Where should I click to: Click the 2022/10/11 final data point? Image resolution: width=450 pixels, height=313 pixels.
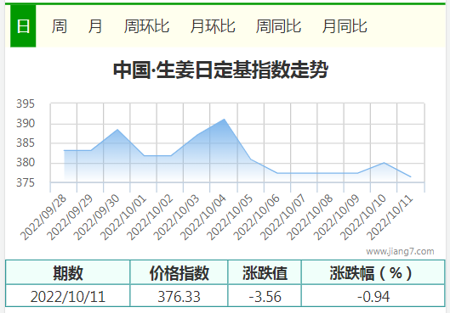click(x=411, y=176)
